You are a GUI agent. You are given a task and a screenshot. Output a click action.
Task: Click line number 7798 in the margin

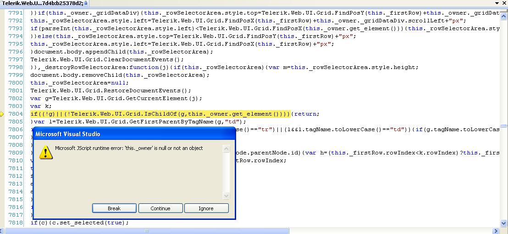(x=16, y=67)
